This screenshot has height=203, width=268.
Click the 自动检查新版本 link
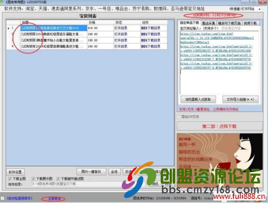coord(20,198)
